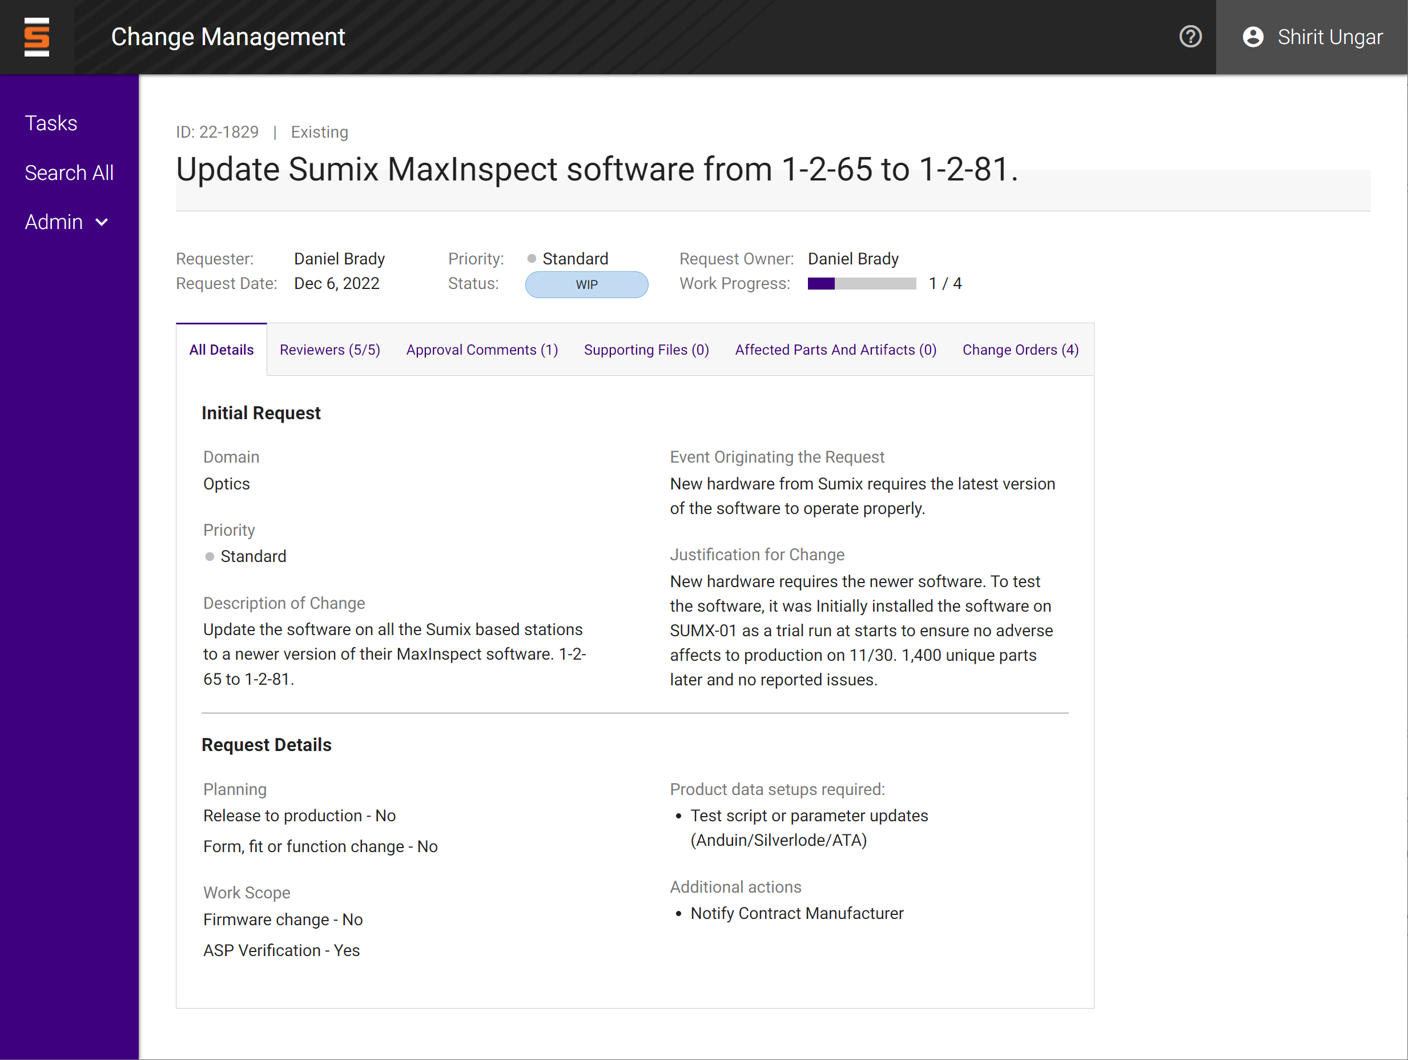This screenshot has width=1408, height=1060.
Task: View the Supporting Files (0) tab
Action: [x=646, y=350]
